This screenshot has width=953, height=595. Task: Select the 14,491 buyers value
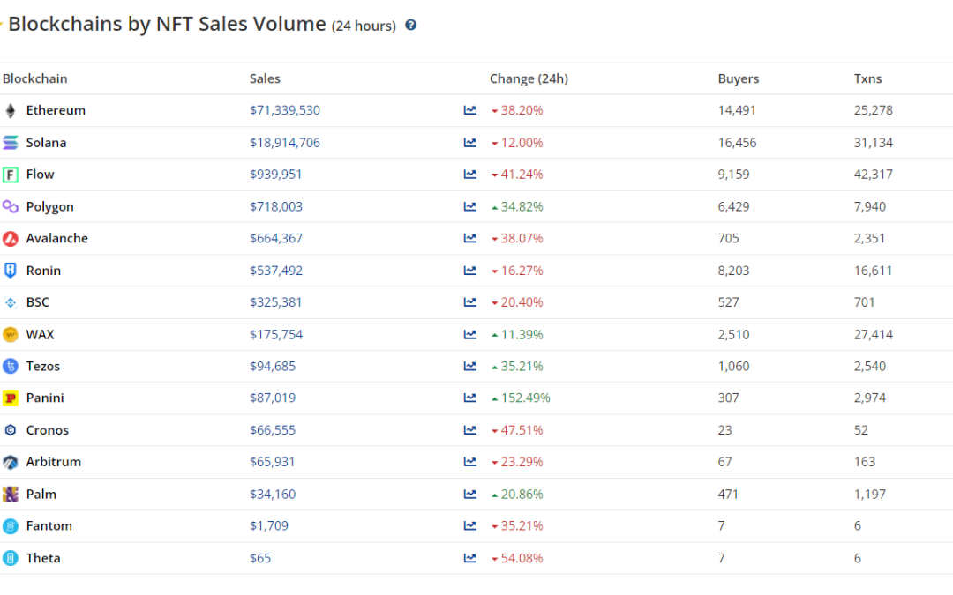pos(737,110)
